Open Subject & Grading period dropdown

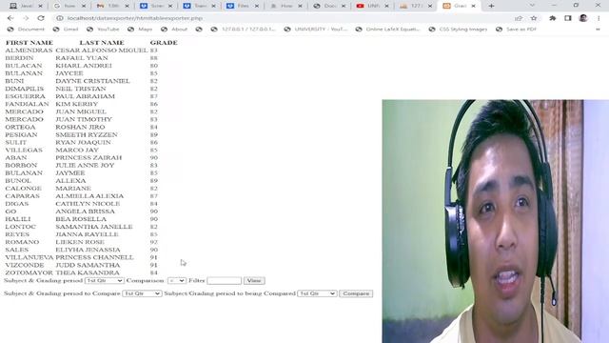[x=104, y=281]
